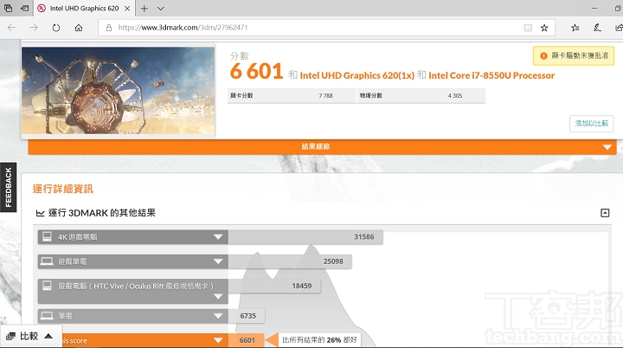The height and width of the screenshot is (348, 623).
Task: Click the 31586 score bar
Action: 305,237
